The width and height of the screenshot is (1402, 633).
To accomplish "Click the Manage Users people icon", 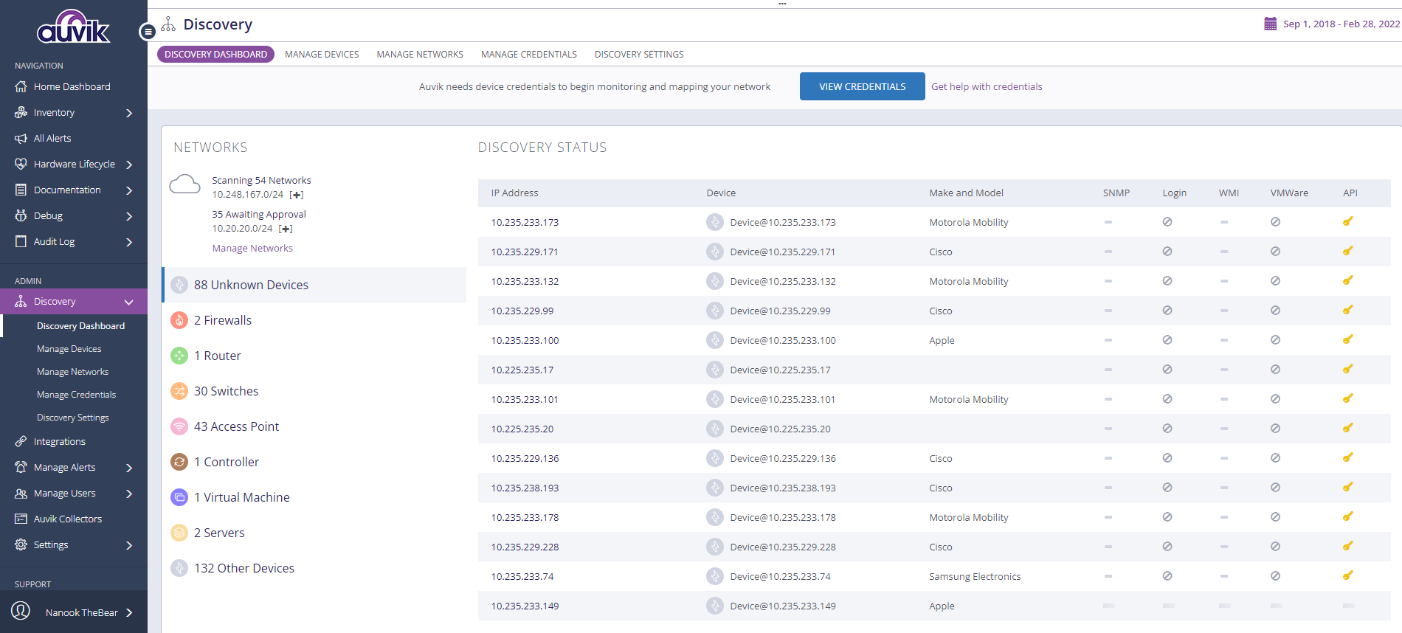I will (x=21, y=493).
